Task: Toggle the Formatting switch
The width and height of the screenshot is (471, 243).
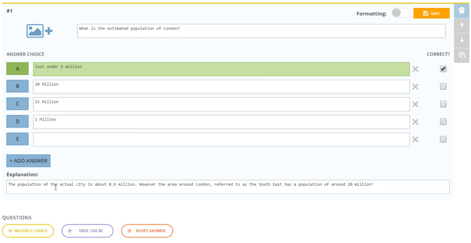Action: pos(400,13)
